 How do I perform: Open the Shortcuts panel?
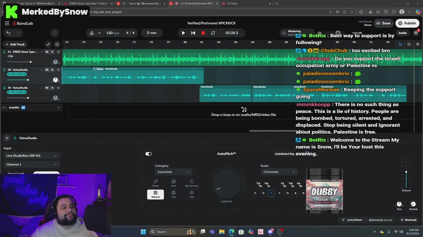(408, 220)
